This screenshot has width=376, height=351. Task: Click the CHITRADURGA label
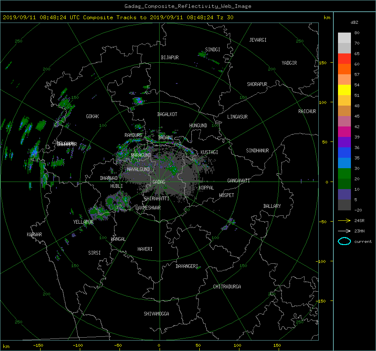pyautogui.click(x=227, y=287)
